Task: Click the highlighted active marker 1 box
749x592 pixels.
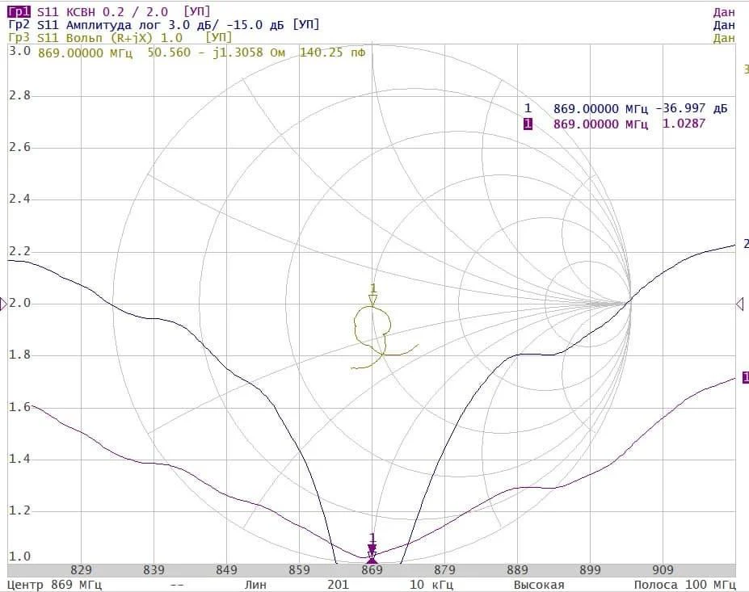Action: pyautogui.click(x=528, y=124)
